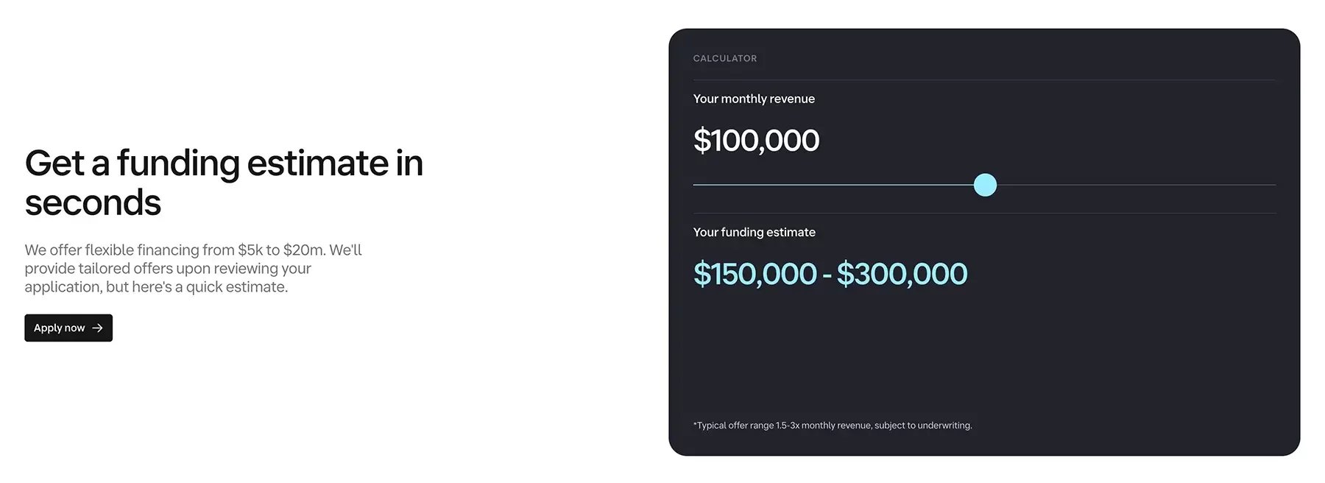Click the unfilled slider track right of handle

(1137, 185)
